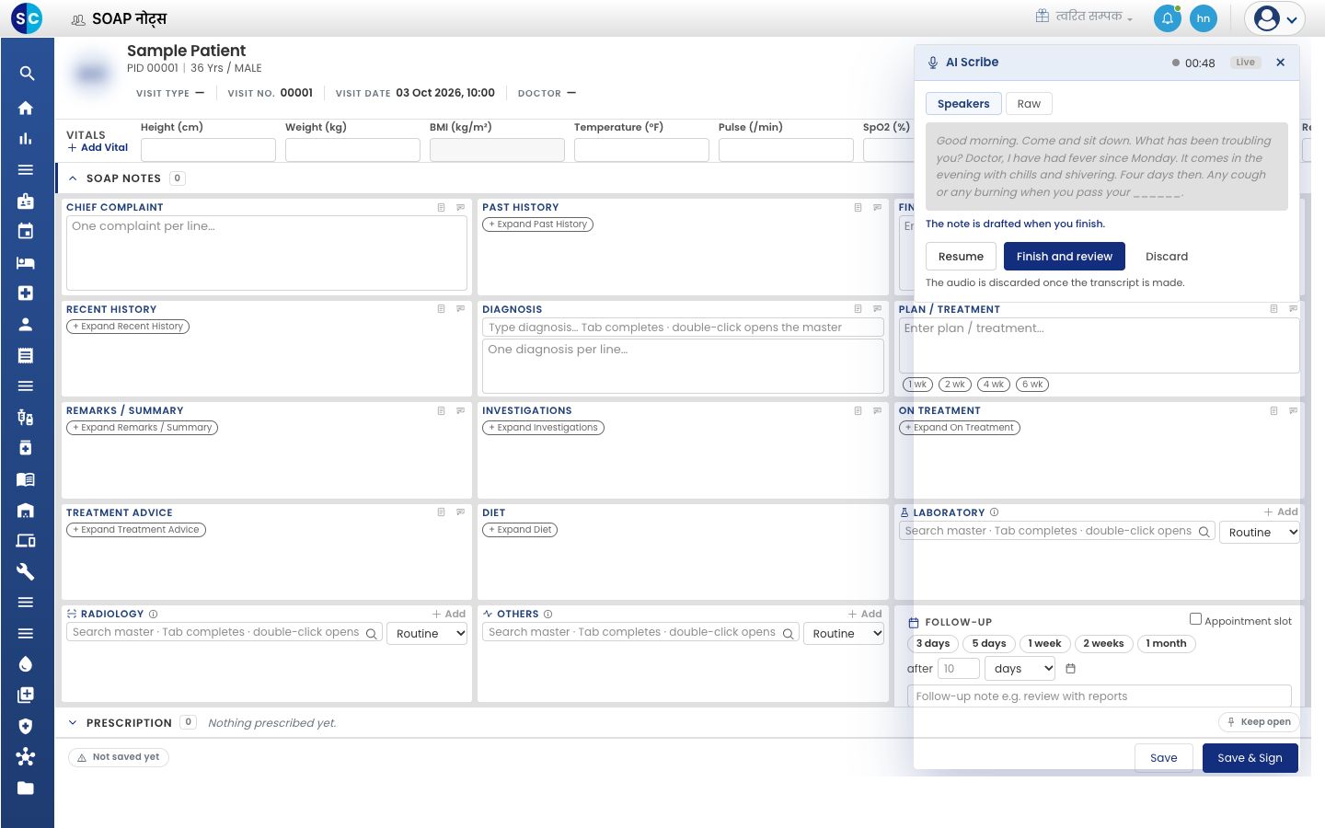Click Finish and review button

(1065, 257)
